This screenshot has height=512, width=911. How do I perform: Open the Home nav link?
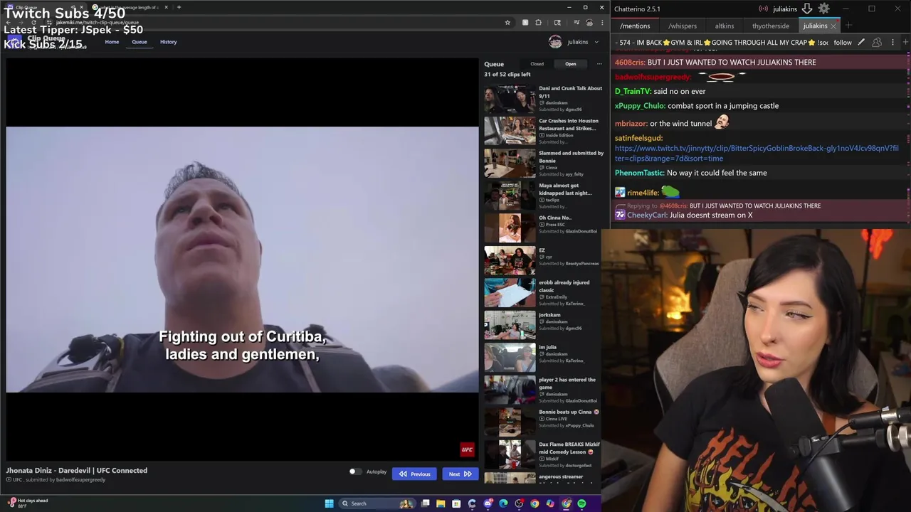click(x=112, y=42)
